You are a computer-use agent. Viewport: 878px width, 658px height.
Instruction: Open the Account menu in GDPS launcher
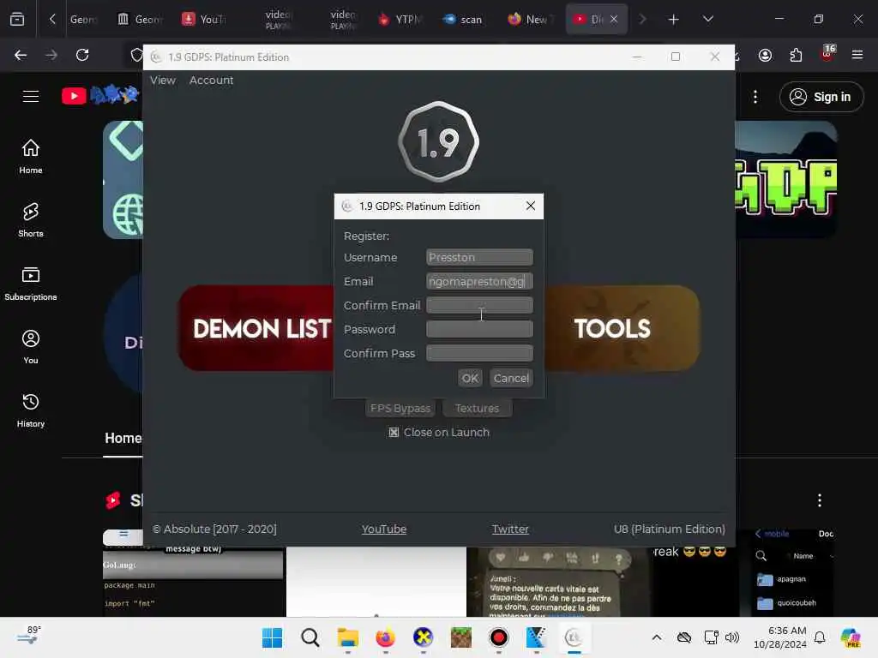pos(211,80)
